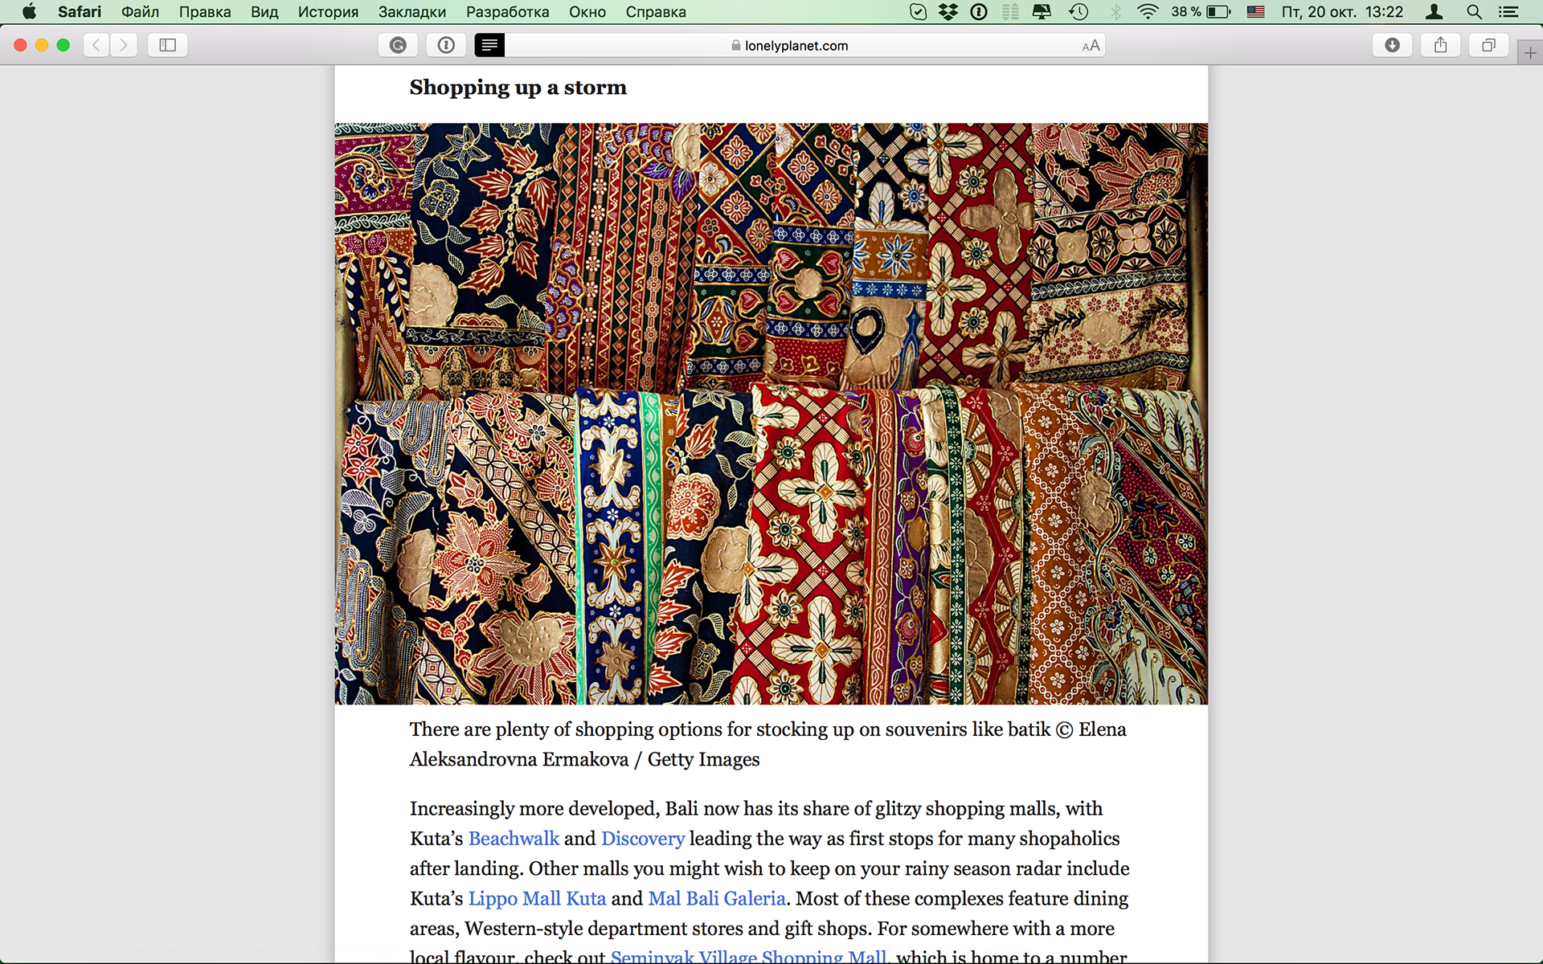Go forward to the next page
This screenshot has height=964, width=1543.
(124, 46)
